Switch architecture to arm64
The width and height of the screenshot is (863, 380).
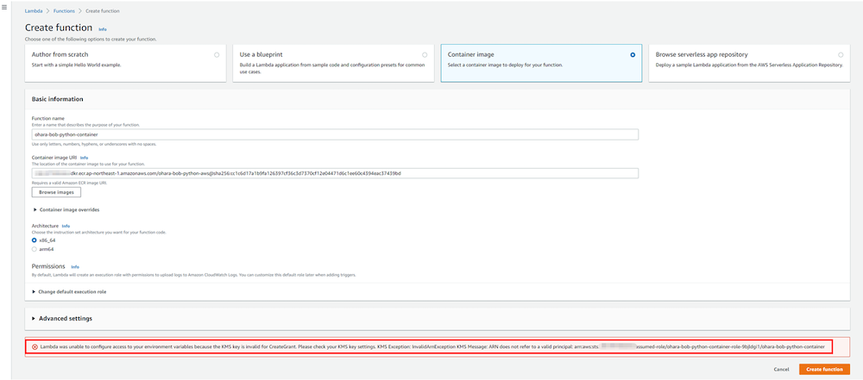click(35, 249)
